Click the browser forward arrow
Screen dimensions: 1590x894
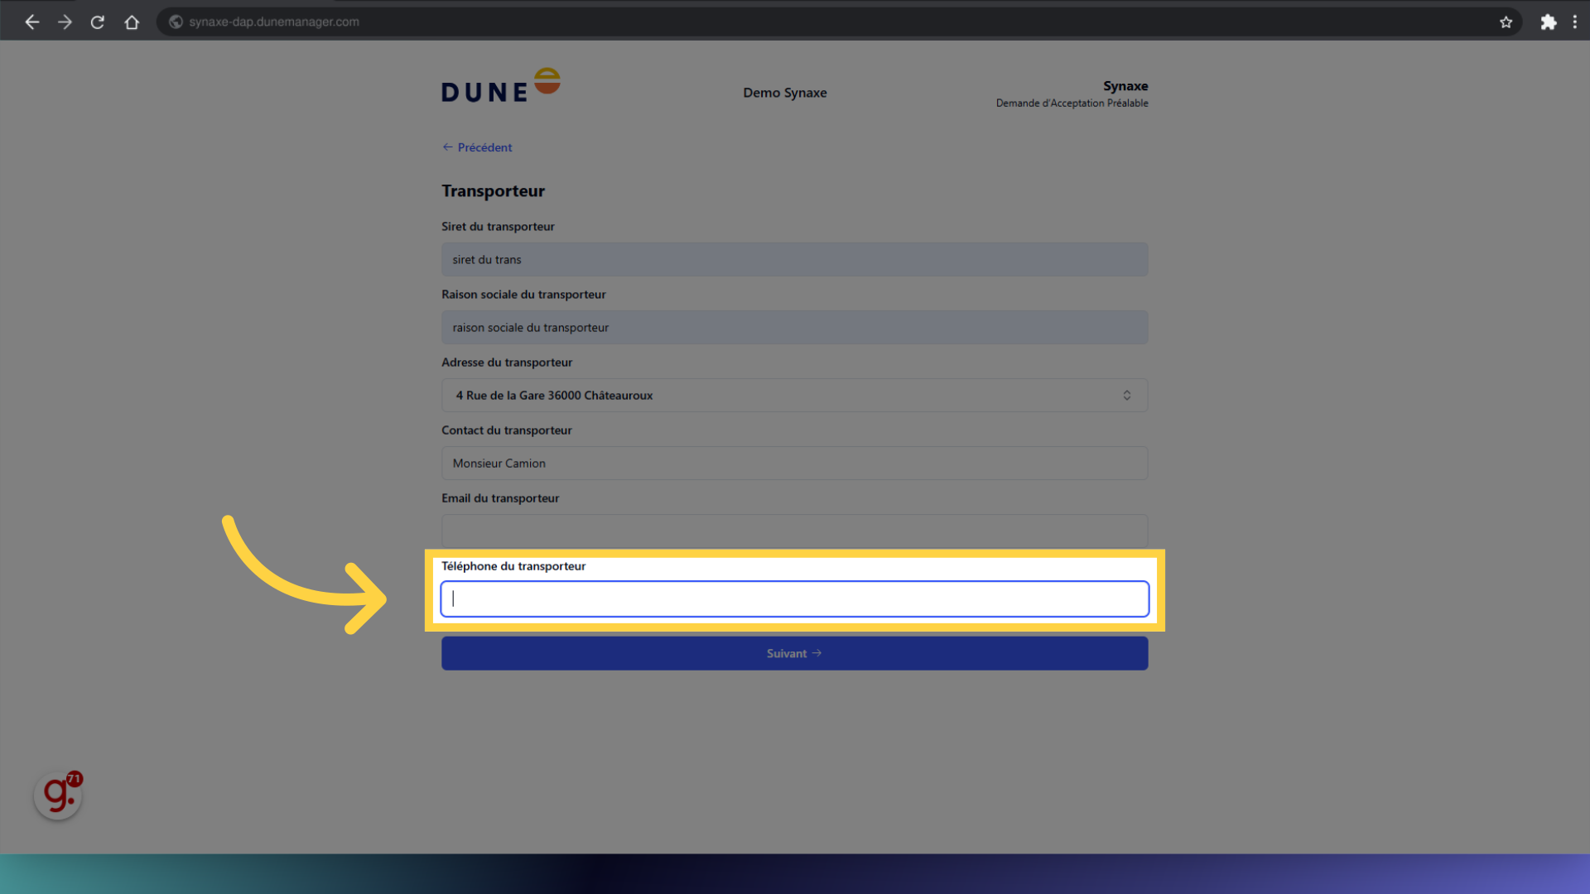pyautogui.click(x=65, y=22)
